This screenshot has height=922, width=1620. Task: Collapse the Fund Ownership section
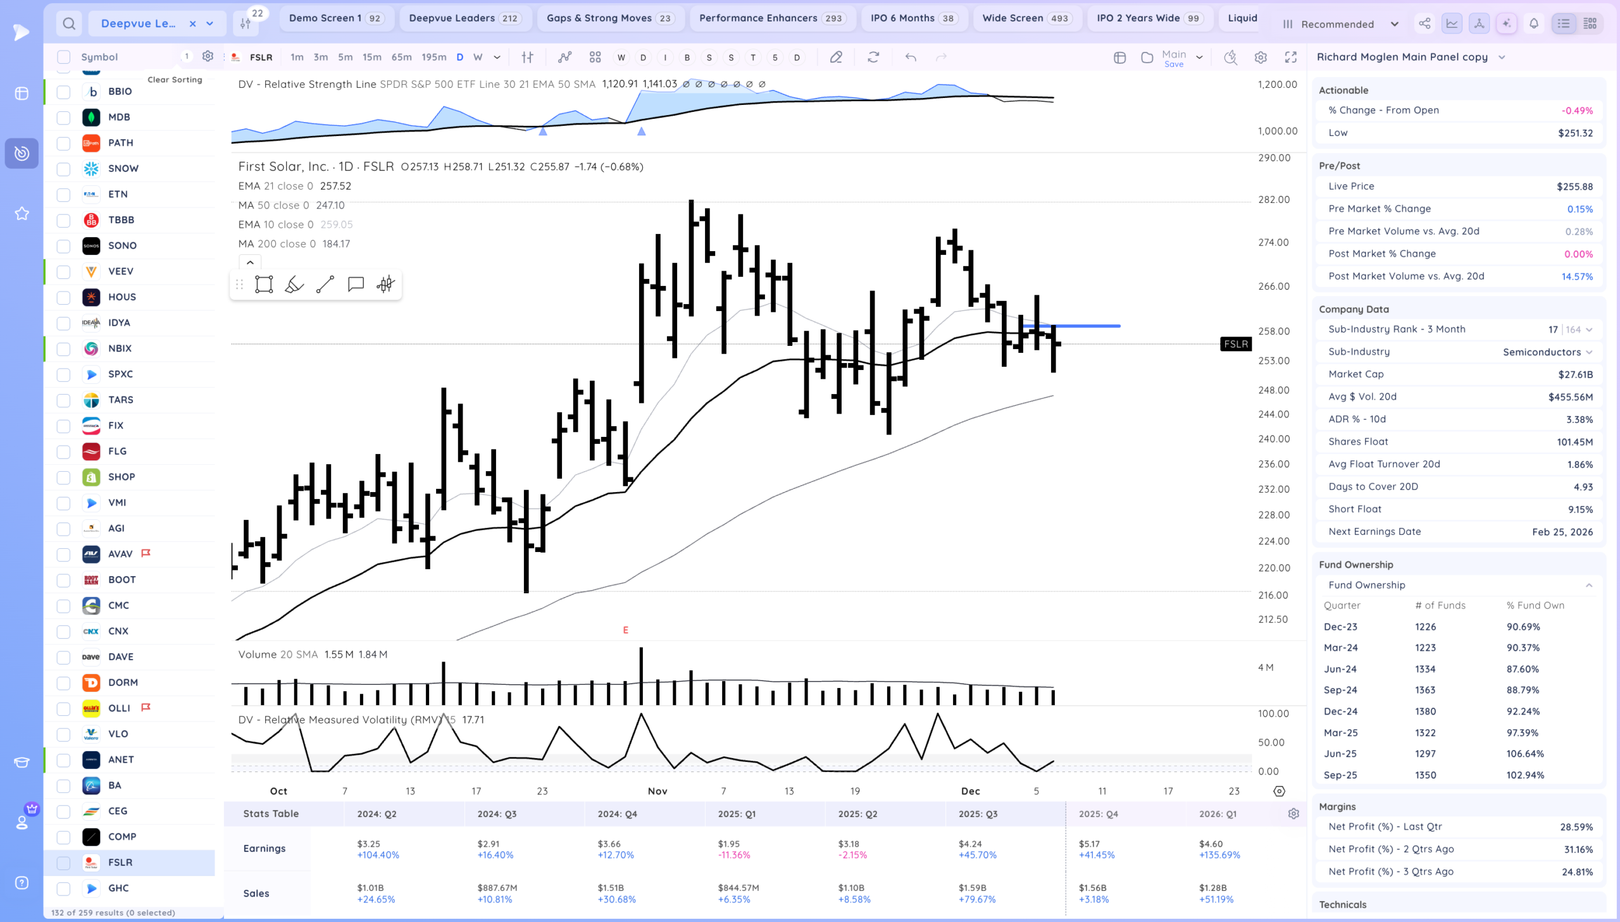pos(1588,585)
